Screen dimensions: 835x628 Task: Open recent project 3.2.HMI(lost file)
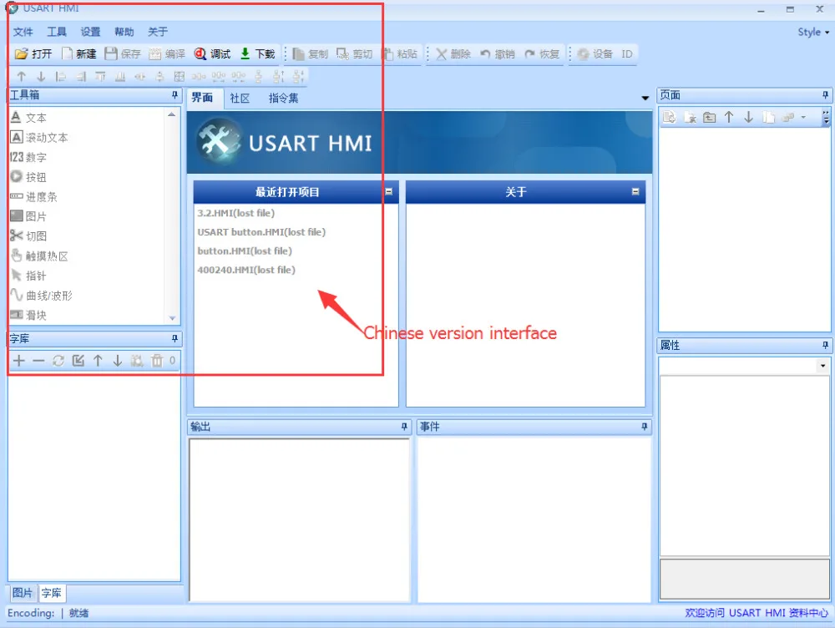click(x=236, y=213)
